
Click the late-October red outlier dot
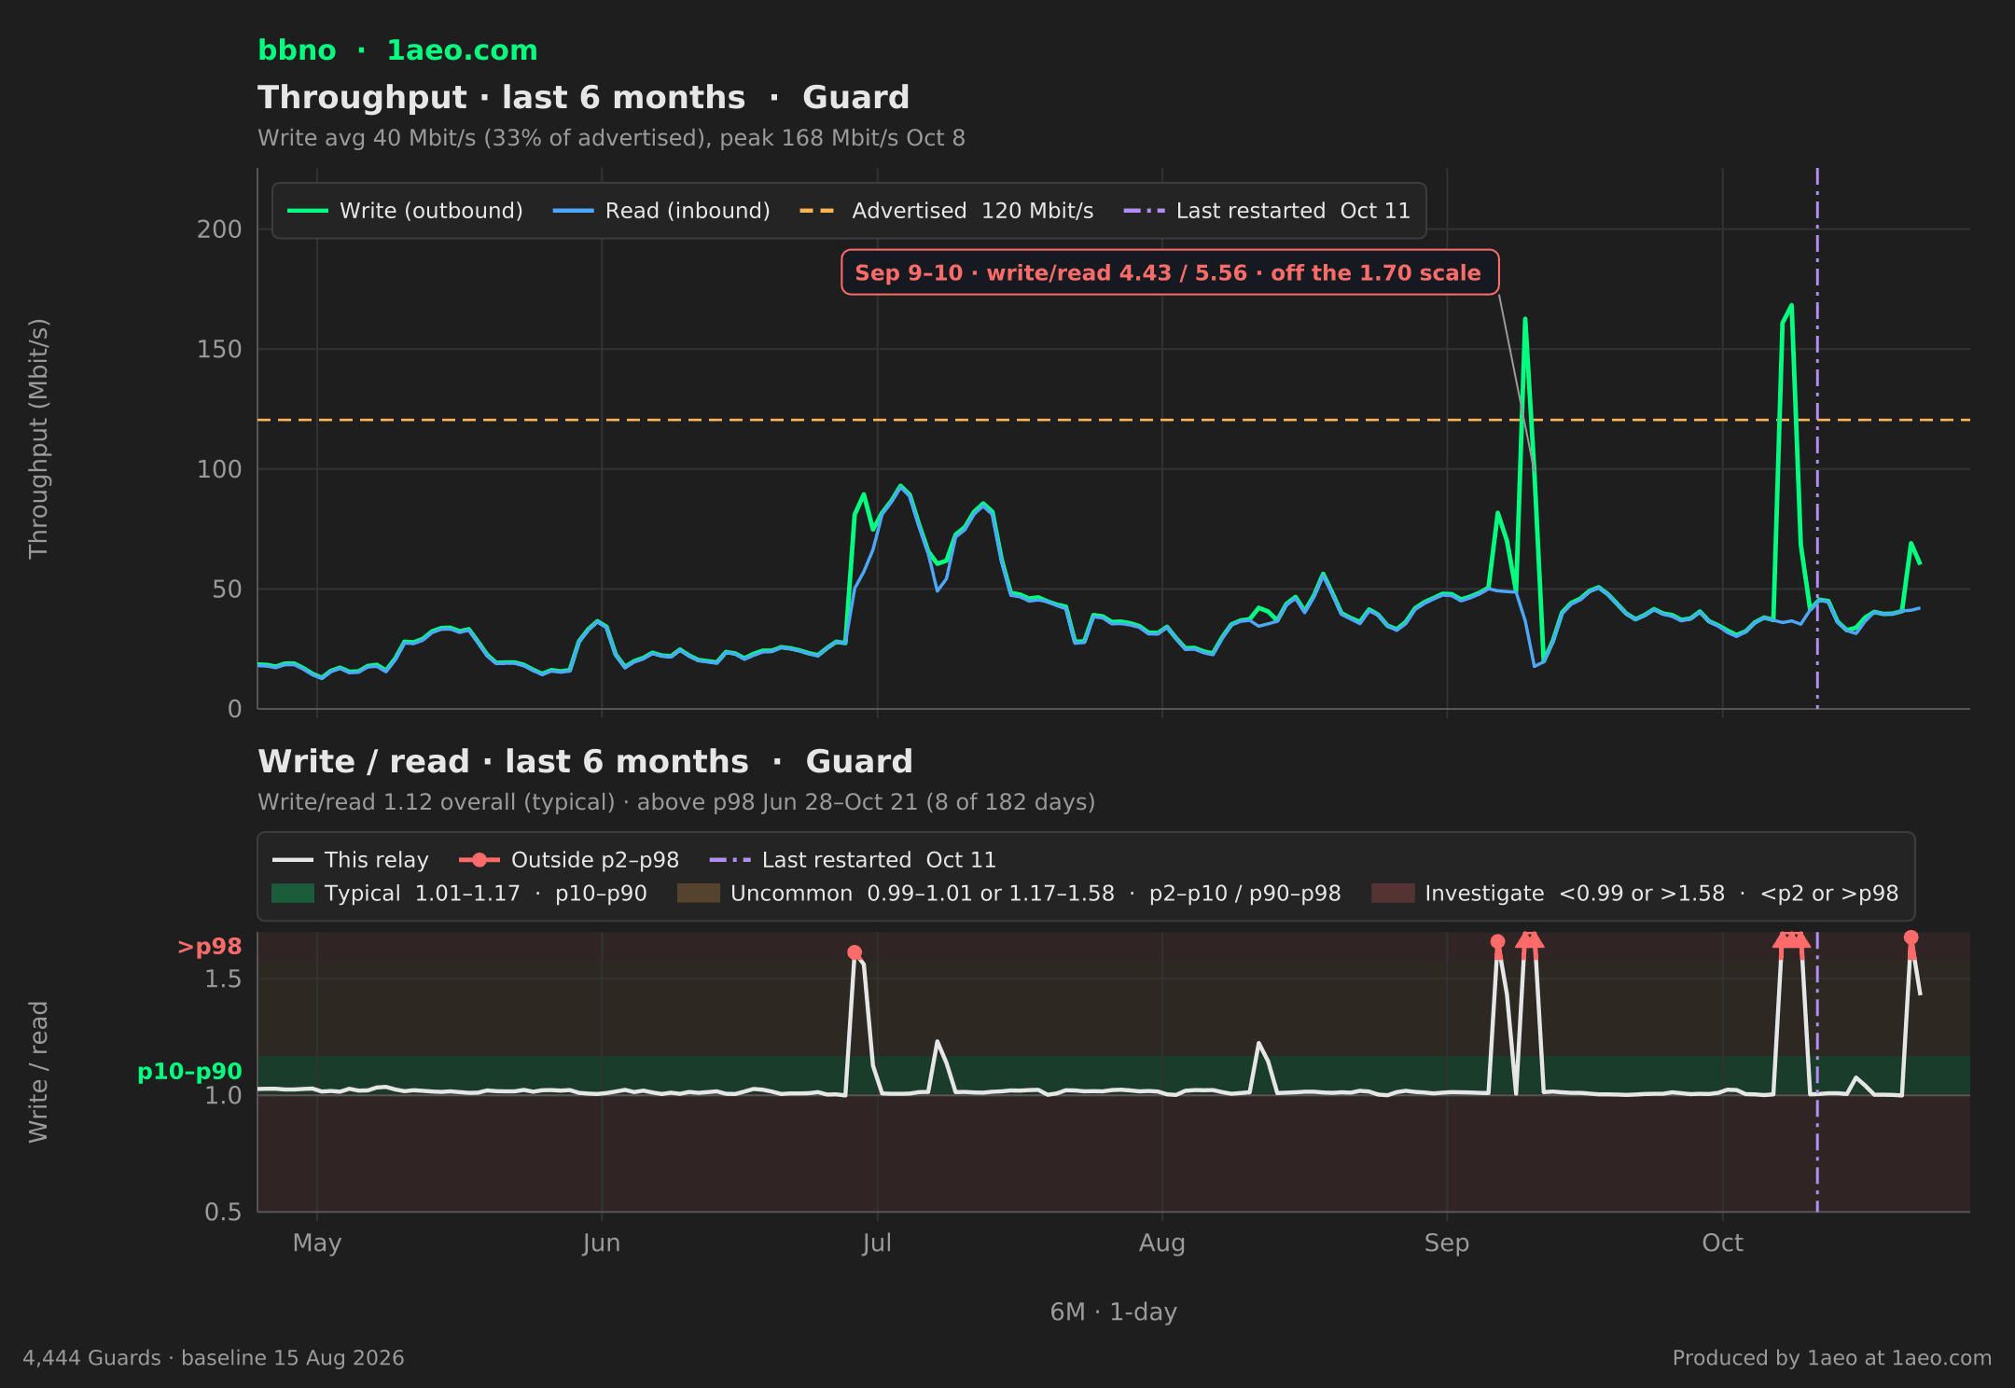(1911, 937)
